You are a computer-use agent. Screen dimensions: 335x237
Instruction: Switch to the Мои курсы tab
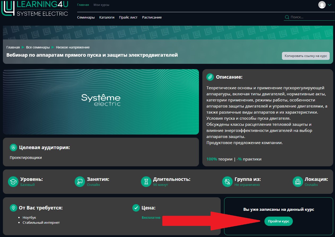pyautogui.click(x=101, y=5)
